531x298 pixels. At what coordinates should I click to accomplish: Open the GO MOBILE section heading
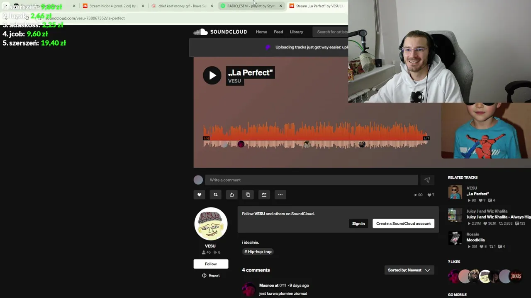tap(457, 295)
